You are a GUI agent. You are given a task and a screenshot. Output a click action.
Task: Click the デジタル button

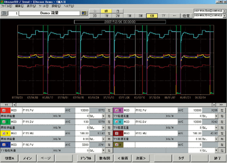pos(86,158)
